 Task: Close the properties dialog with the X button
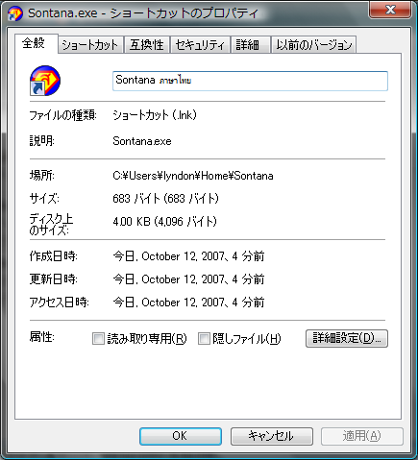pyautogui.click(x=390, y=10)
